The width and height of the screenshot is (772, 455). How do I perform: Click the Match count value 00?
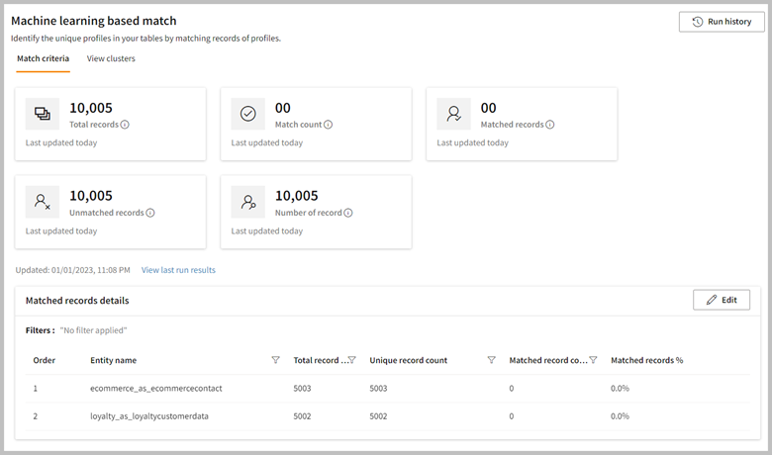(x=283, y=108)
